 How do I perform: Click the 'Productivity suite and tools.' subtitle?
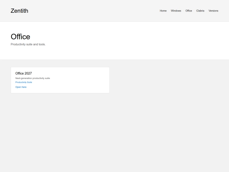pos(28,44)
